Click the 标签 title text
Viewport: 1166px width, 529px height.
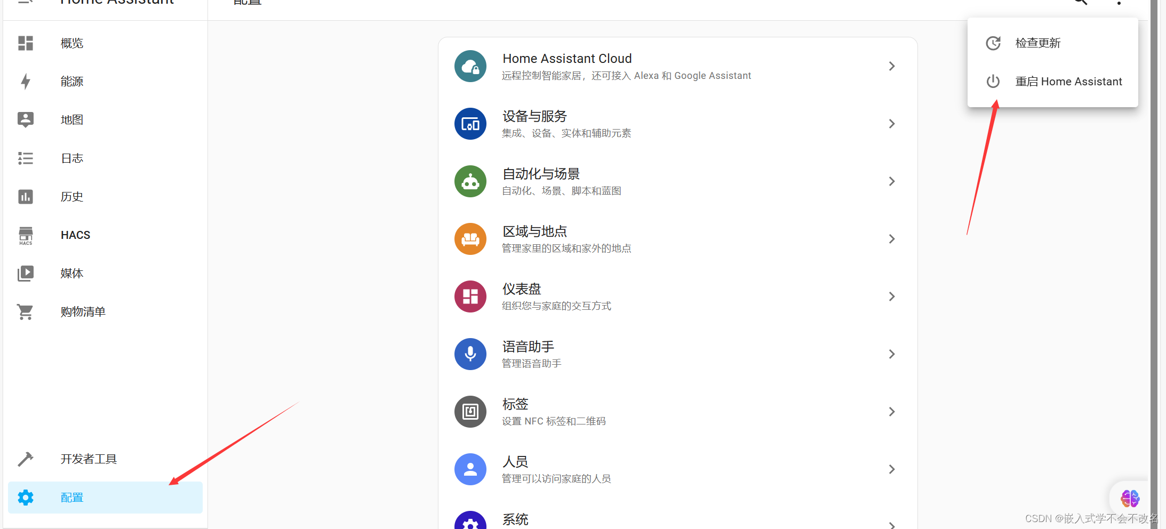[x=515, y=404]
